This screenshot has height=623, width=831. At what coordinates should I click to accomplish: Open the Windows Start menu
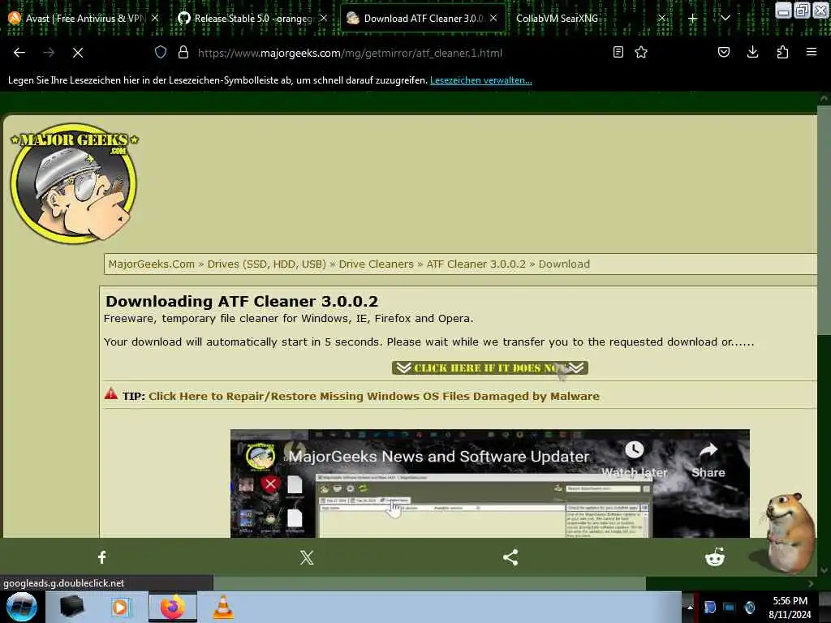21,607
